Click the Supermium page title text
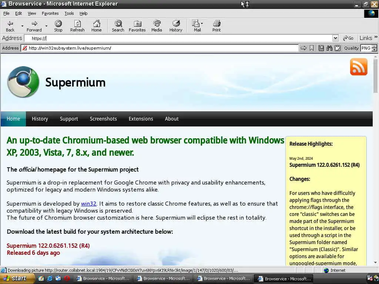The height and width of the screenshot is (284, 379). [75, 82]
